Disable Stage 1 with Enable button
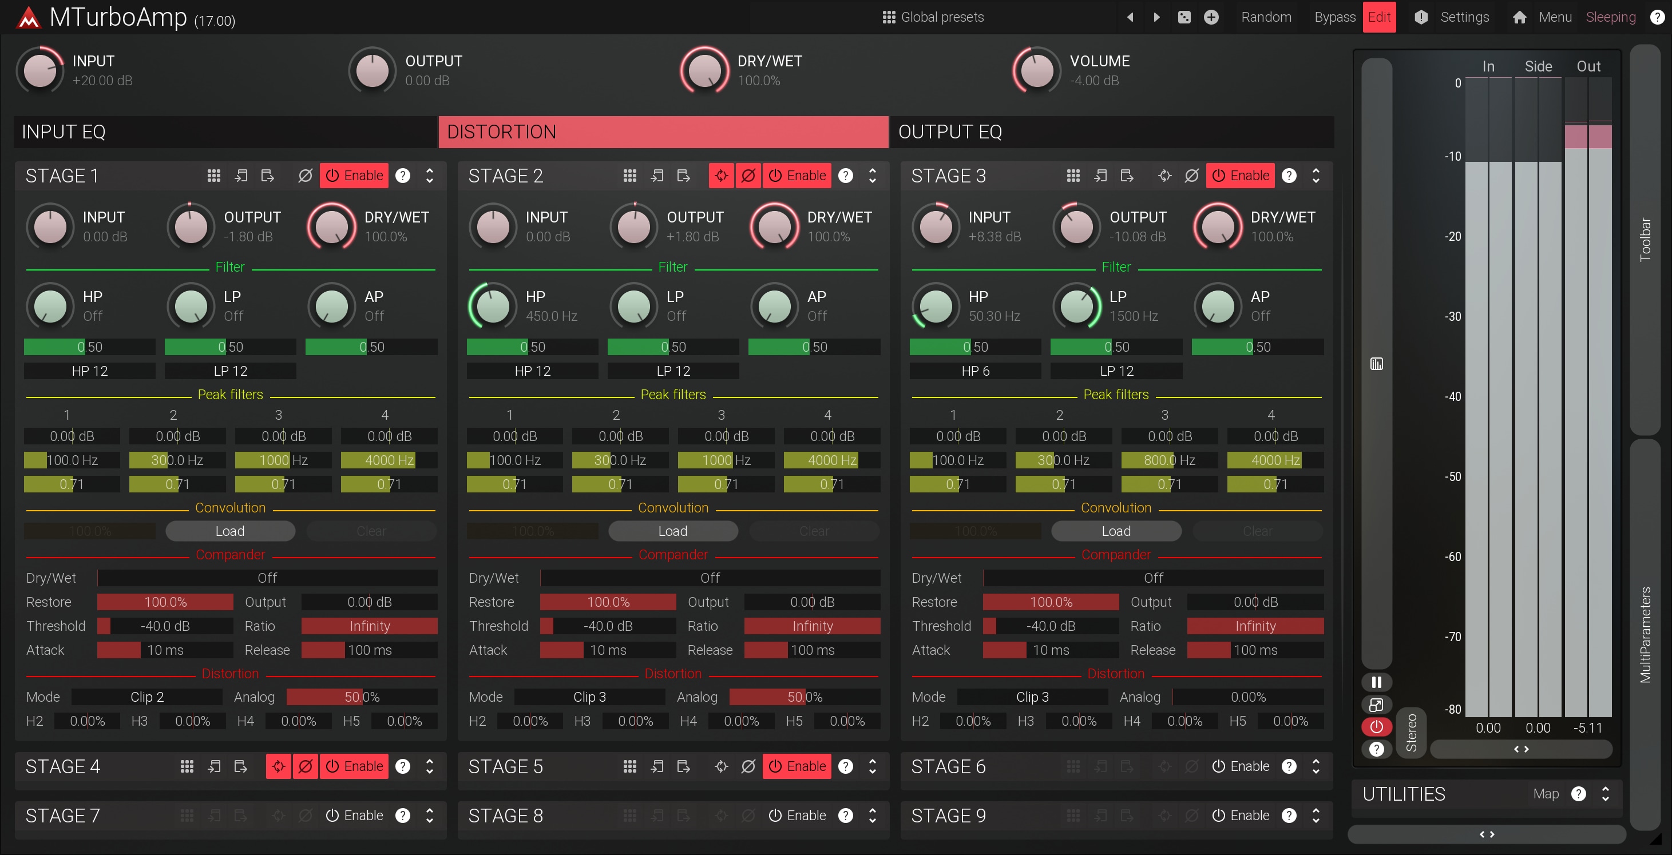The height and width of the screenshot is (855, 1672). tap(354, 176)
